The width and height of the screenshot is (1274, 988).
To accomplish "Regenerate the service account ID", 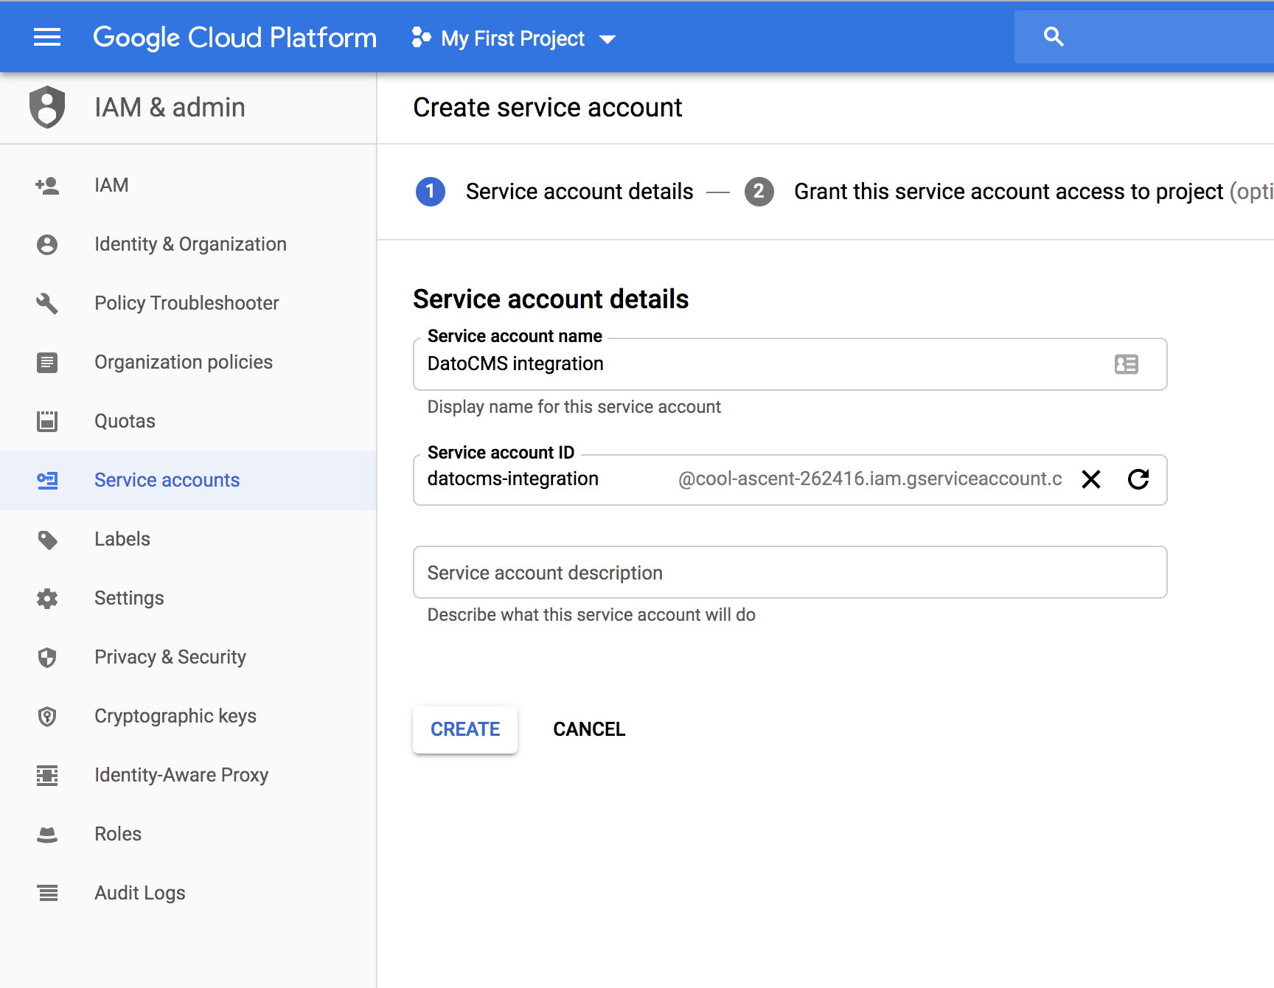I will click(1138, 479).
